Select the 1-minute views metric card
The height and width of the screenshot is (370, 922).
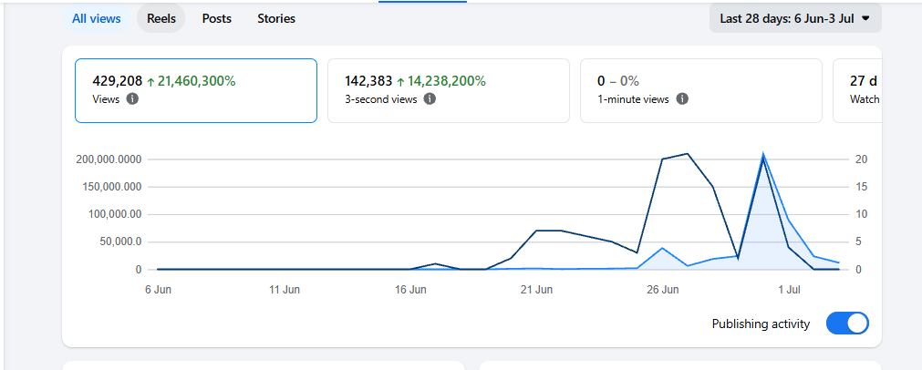coord(701,90)
